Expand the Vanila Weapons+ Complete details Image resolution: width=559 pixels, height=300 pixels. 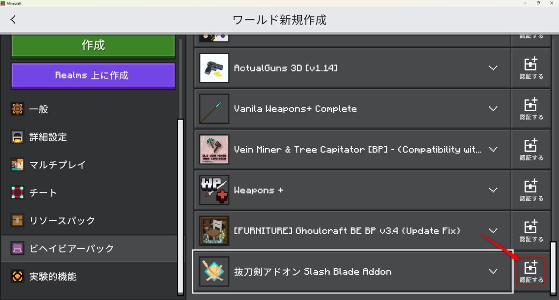click(493, 109)
